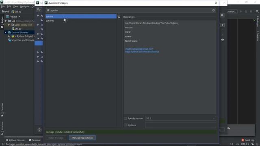Click the tool window toggle icon in status bar
This screenshot has width=260, height=146.
coord(3,144)
